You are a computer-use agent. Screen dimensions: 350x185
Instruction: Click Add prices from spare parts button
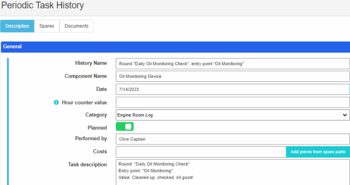click(318, 152)
